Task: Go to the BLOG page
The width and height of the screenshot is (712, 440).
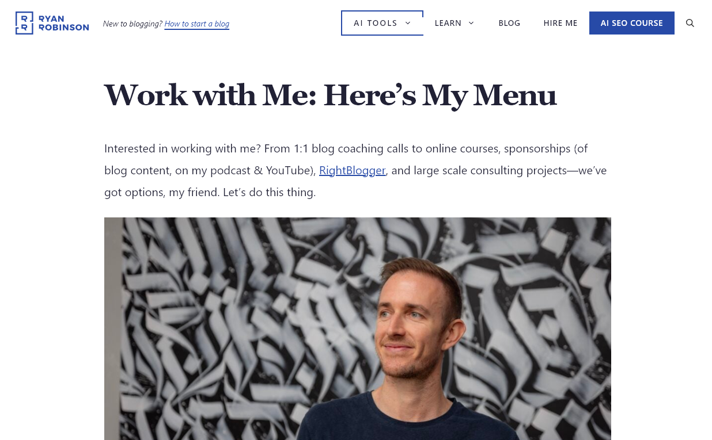Action: tap(509, 23)
